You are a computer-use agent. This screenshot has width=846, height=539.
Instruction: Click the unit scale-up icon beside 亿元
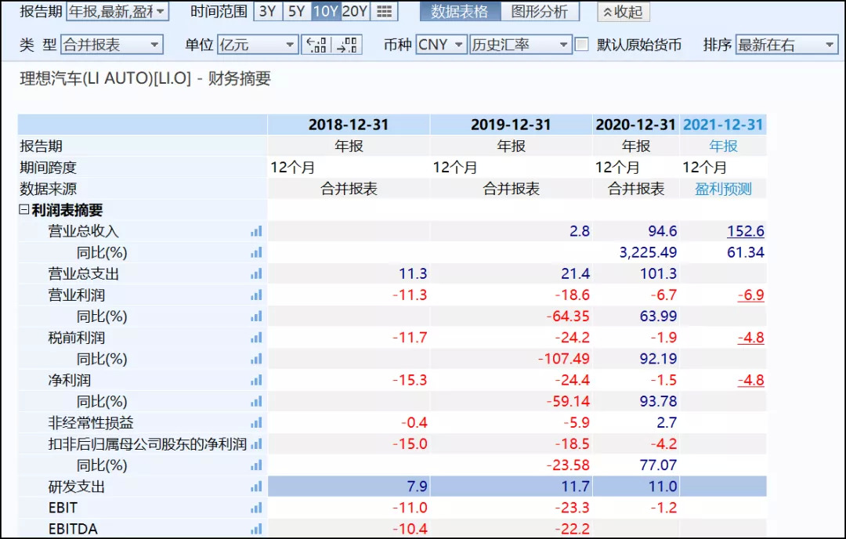[347, 45]
